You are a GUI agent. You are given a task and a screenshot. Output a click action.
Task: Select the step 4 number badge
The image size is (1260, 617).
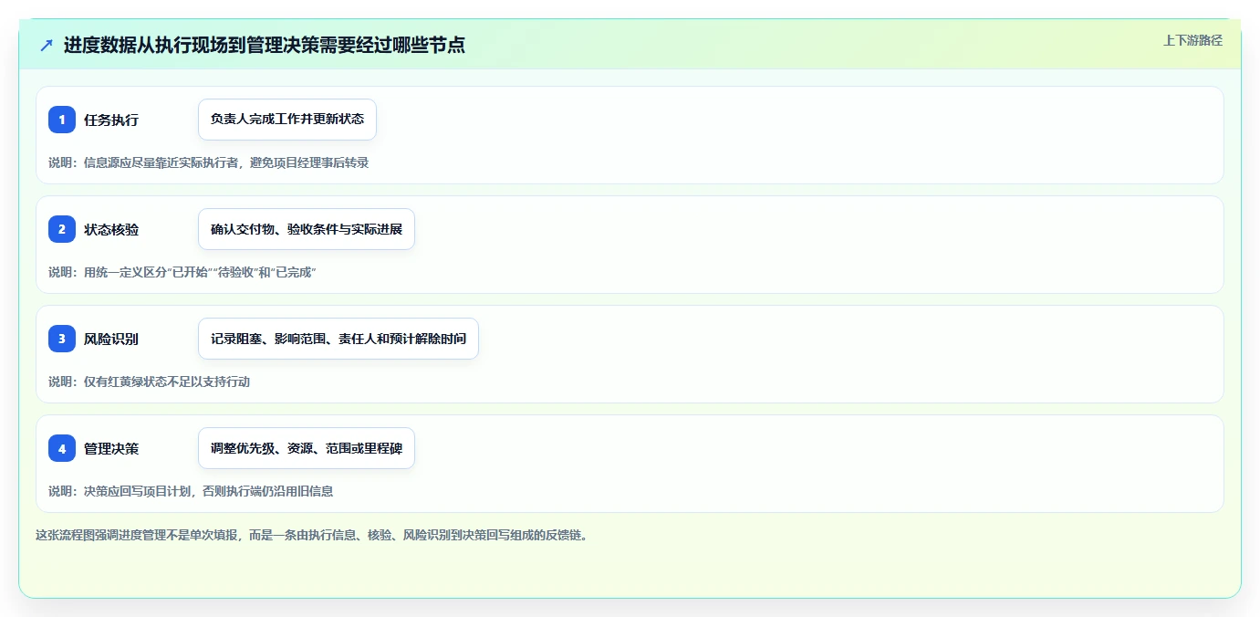point(62,448)
